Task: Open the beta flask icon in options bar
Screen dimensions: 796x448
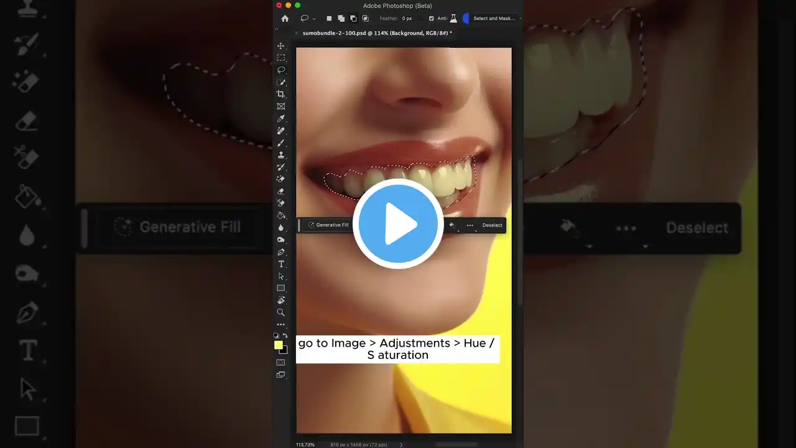Action: [453, 19]
